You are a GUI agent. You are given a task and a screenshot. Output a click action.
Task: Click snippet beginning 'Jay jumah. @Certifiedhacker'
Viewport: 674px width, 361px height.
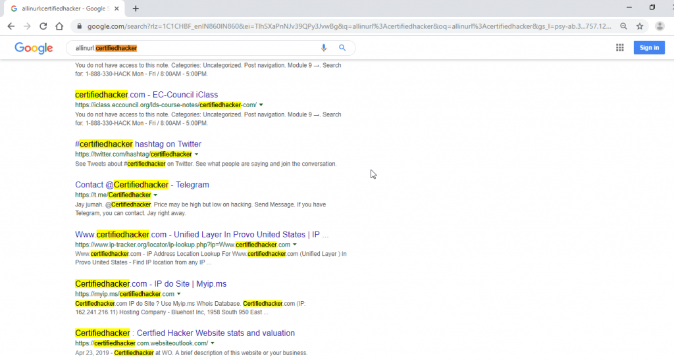[200, 208]
